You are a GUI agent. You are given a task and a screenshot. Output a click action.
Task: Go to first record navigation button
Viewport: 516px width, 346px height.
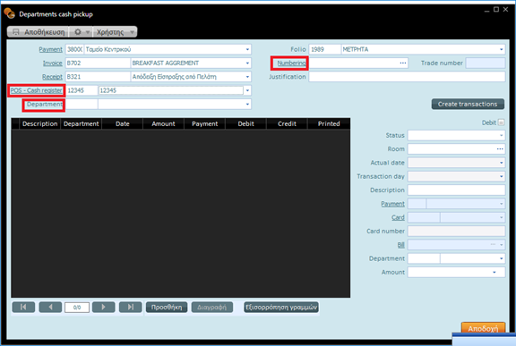pyautogui.click(x=23, y=307)
